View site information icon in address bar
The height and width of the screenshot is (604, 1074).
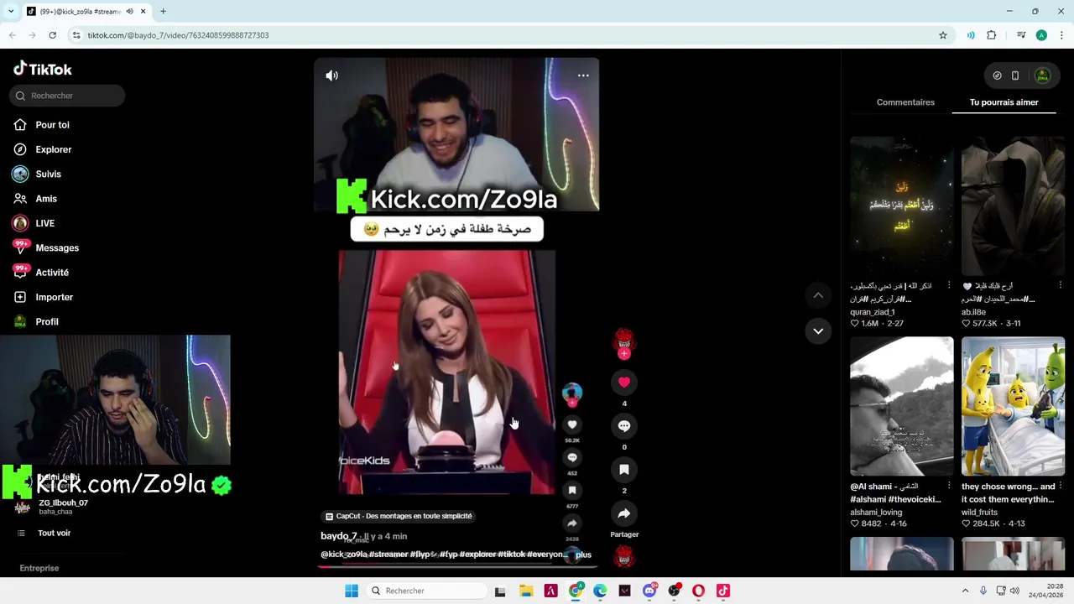click(x=76, y=35)
